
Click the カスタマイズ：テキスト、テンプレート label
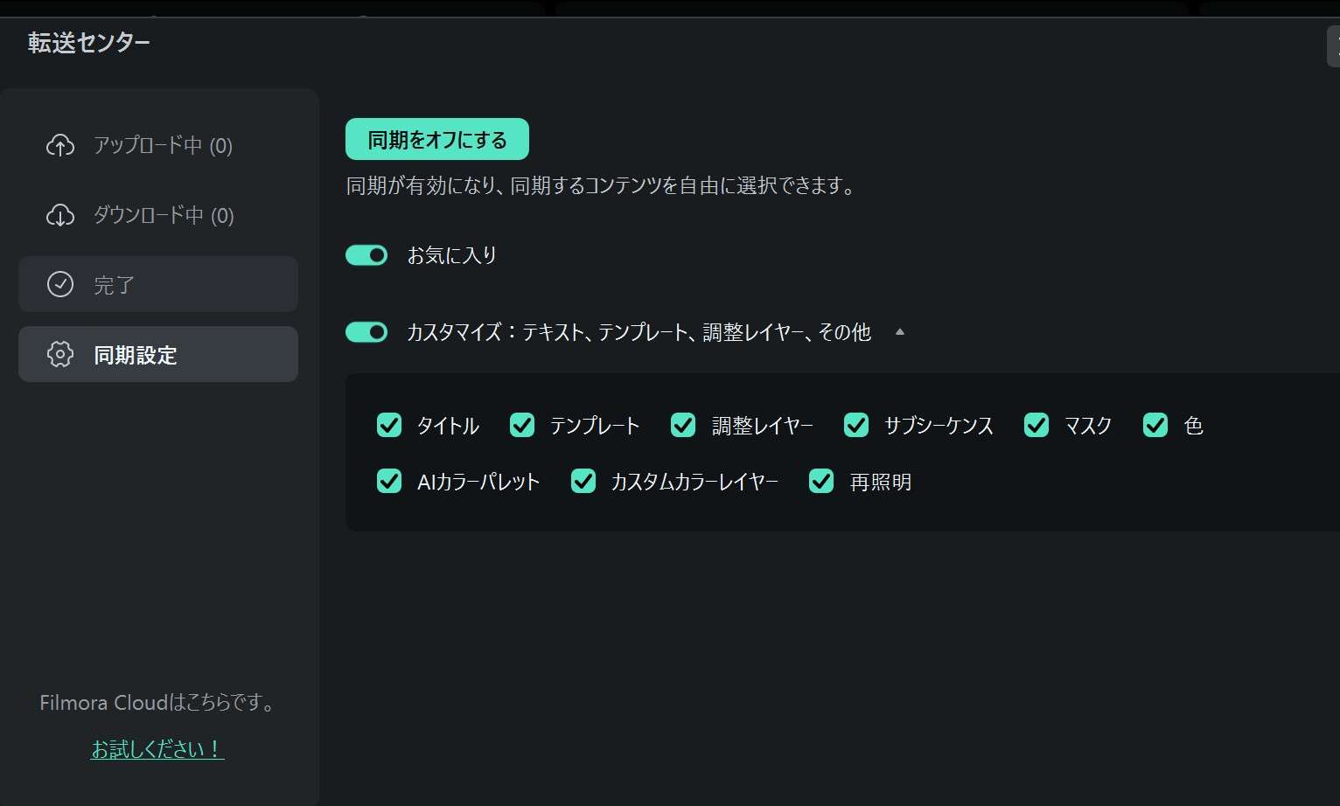click(x=639, y=332)
